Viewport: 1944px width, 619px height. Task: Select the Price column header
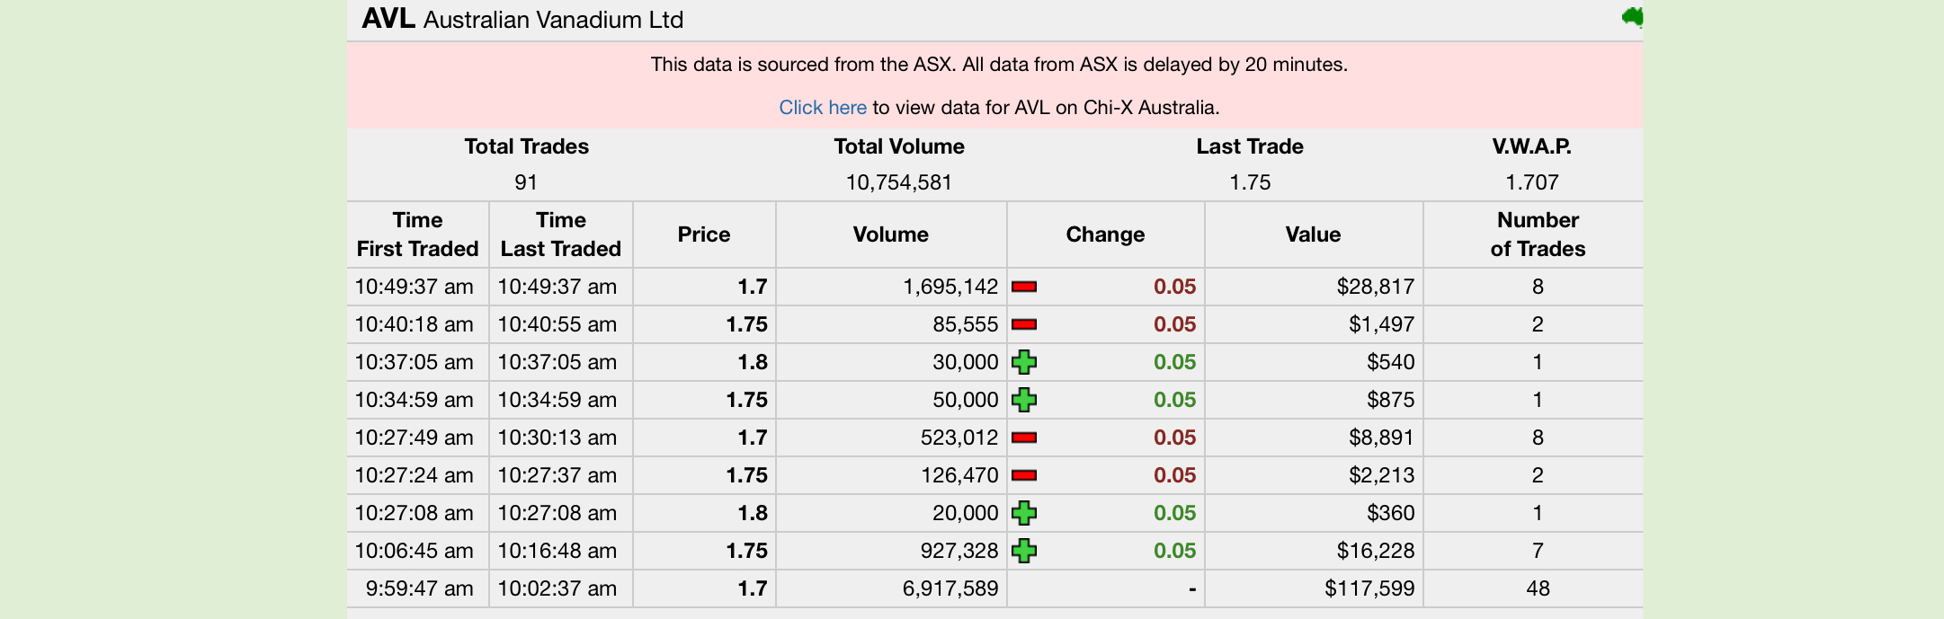[704, 234]
